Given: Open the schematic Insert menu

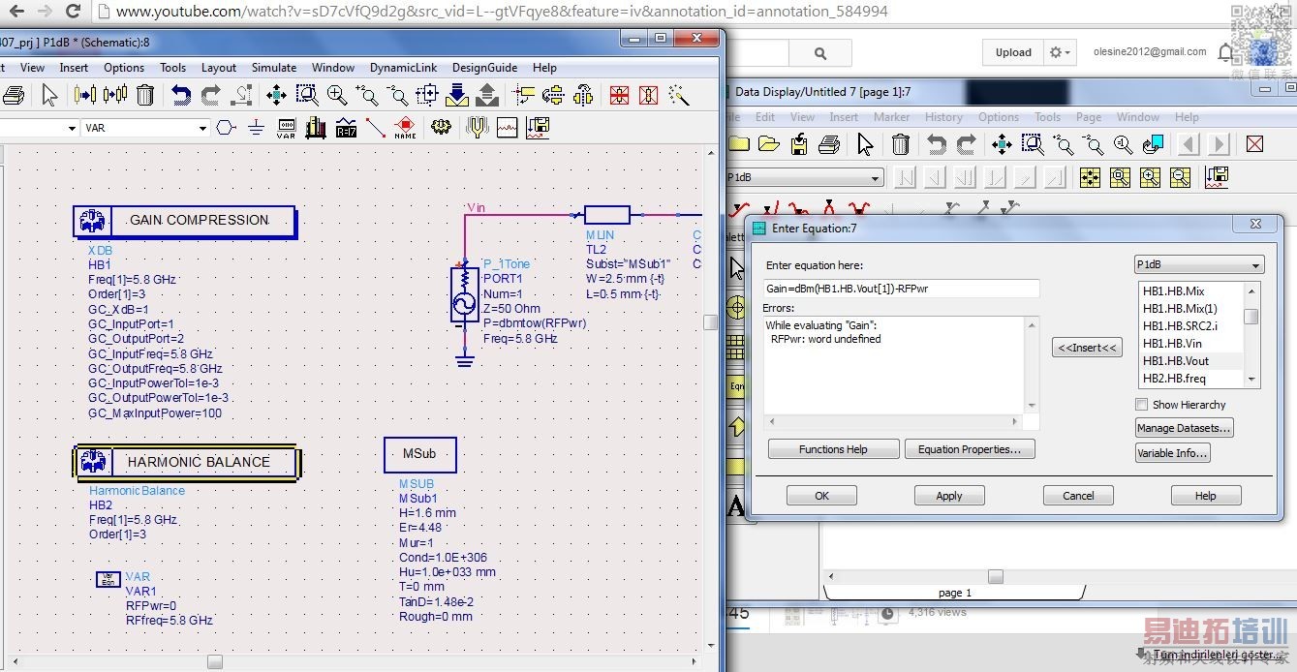Looking at the screenshot, I should pyautogui.click(x=74, y=68).
